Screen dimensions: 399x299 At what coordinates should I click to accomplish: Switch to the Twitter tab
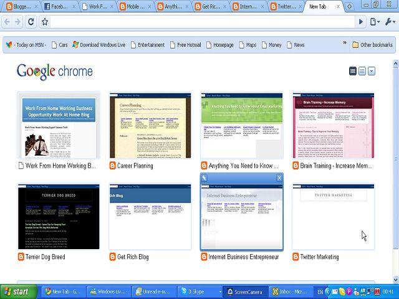286,7
